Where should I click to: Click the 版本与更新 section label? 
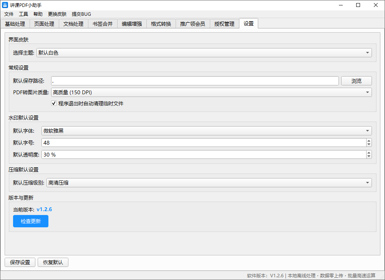21,198
